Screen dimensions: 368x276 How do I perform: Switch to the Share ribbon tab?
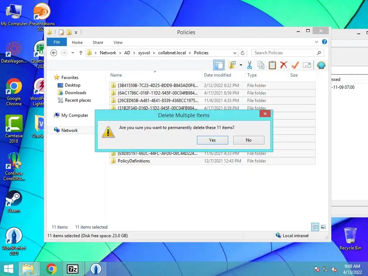[98, 42]
